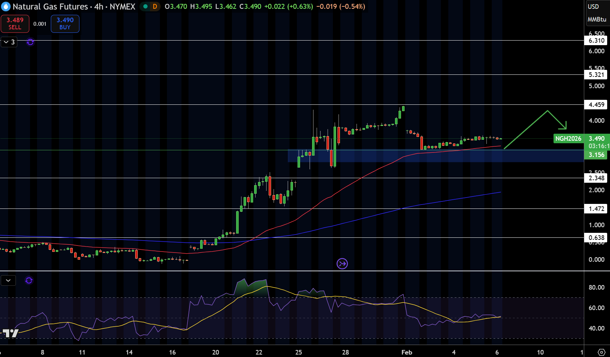This screenshot has width=610, height=357.
Task: Click the 3.489 SELL button
Action: click(x=15, y=24)
